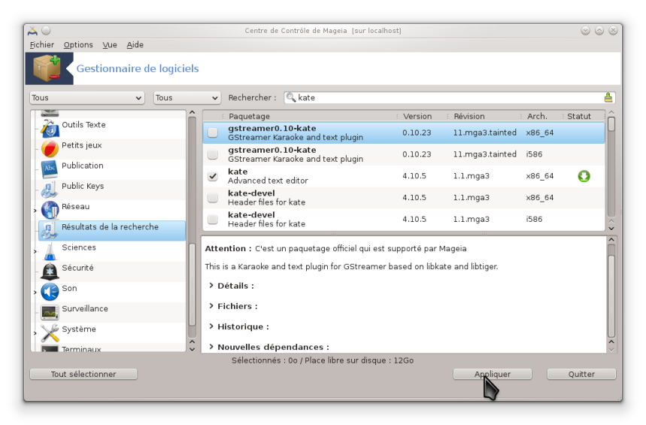646x425 pixels.
Task: Click the clear search broom icon
Action: click(x=608, y=98)
